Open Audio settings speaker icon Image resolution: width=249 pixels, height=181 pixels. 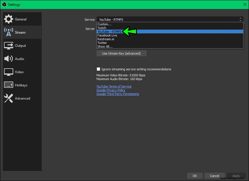coord(8,59)
